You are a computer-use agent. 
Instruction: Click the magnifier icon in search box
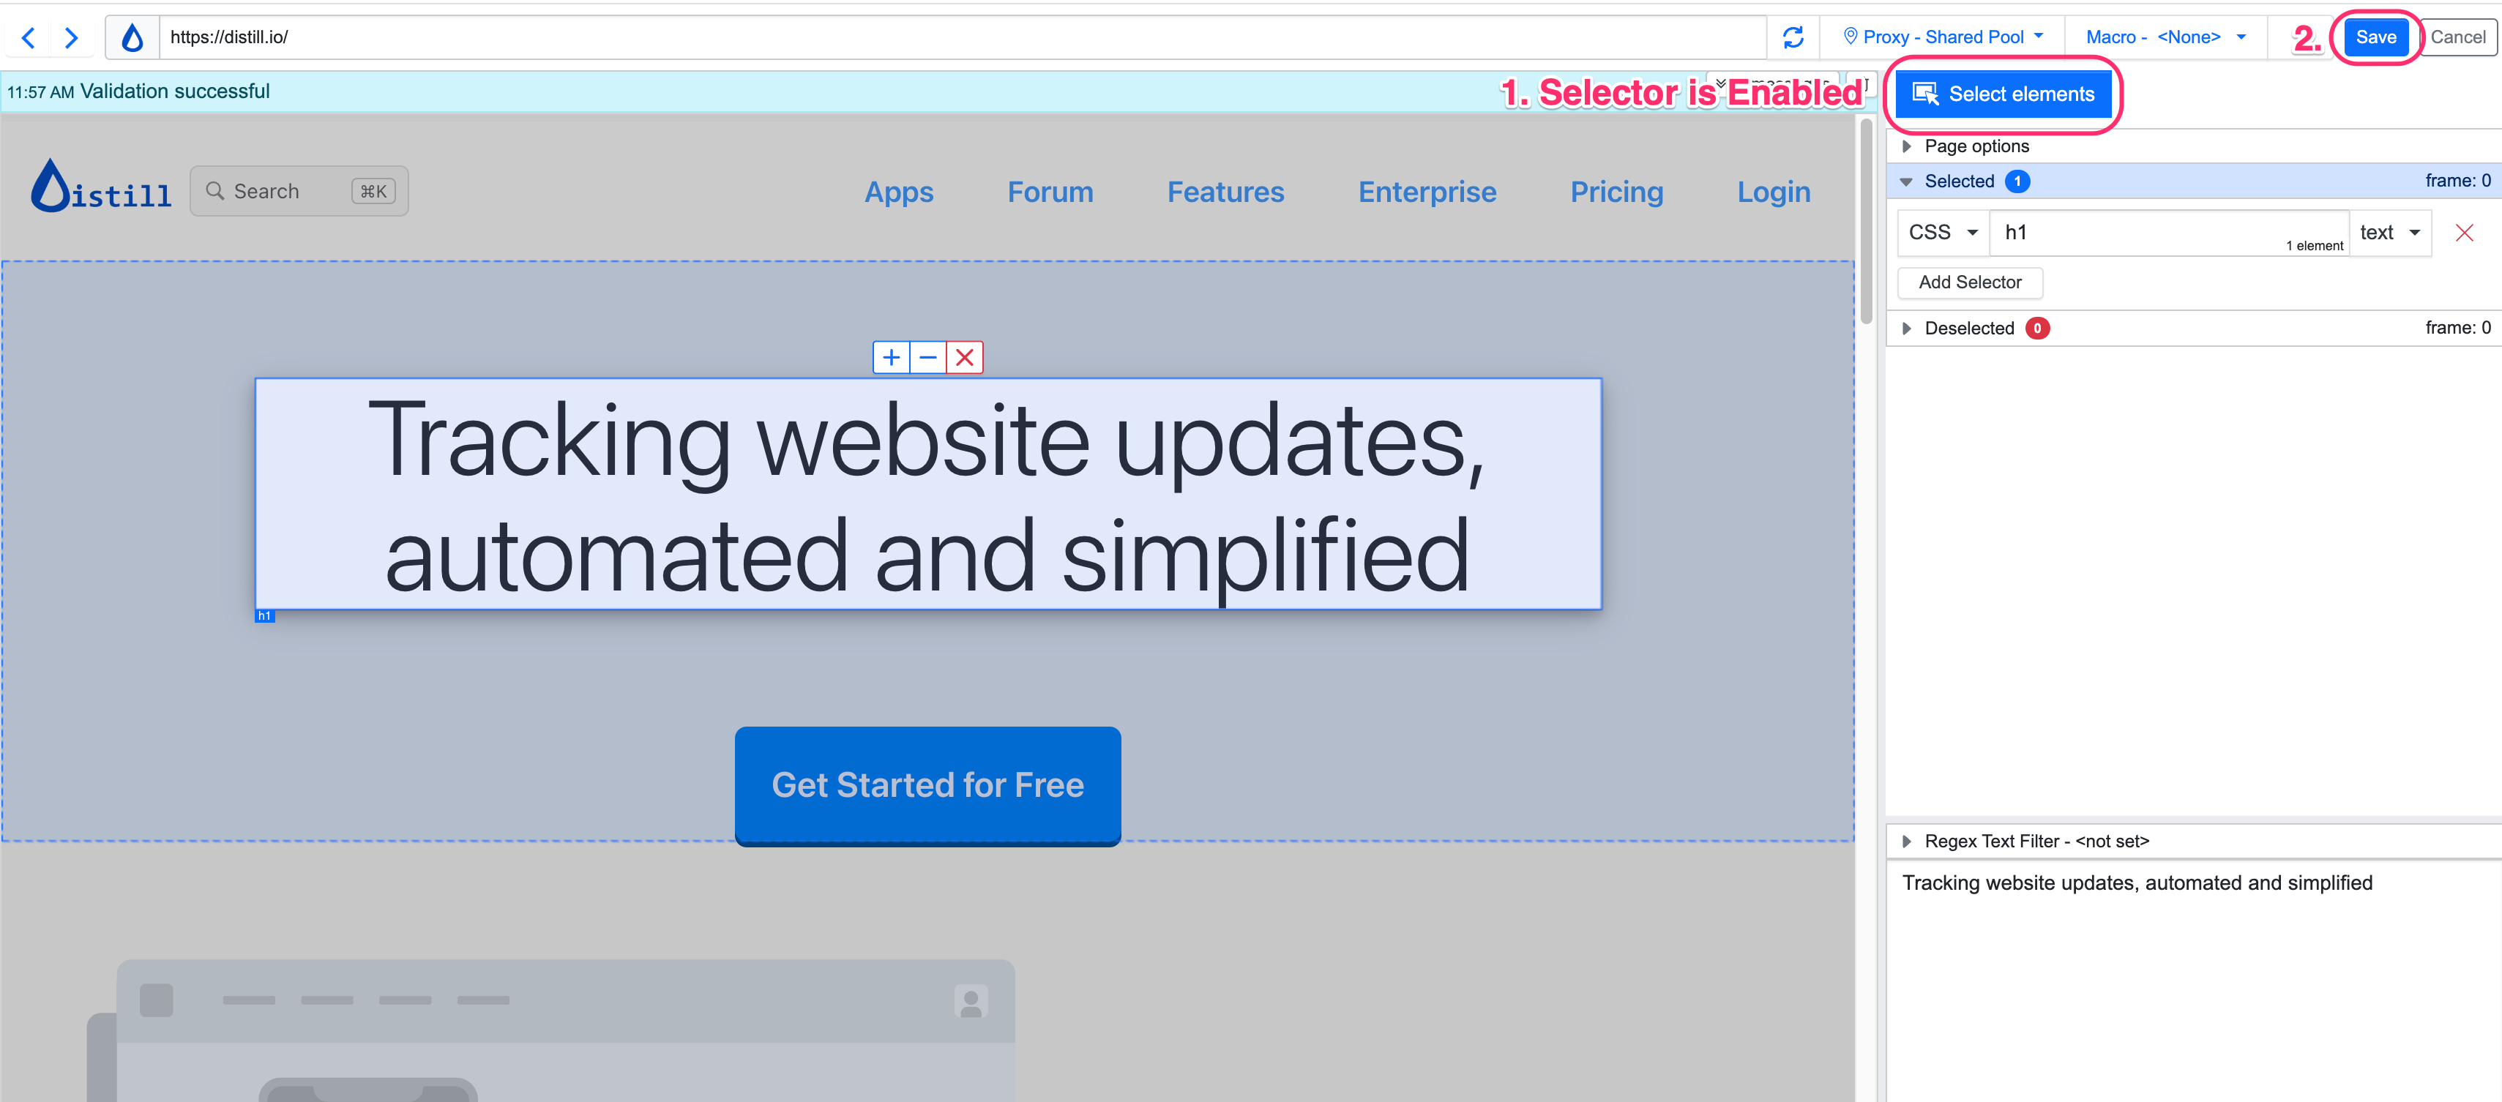(x=216, y=191)
